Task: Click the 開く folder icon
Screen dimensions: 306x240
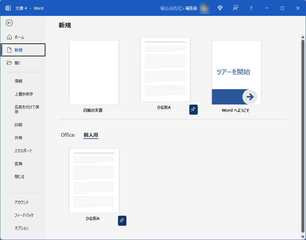Action: pyautogui.click(x=9, y=63)
